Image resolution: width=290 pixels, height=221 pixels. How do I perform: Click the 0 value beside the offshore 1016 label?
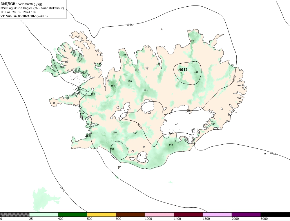point(265,154)
